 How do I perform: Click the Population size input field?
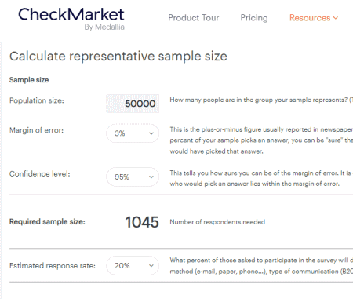click(133, 104)
